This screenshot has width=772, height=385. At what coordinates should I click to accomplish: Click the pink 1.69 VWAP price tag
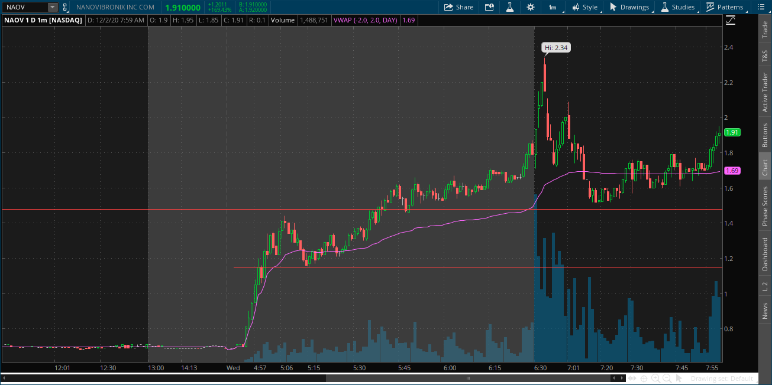coord(732,171)
